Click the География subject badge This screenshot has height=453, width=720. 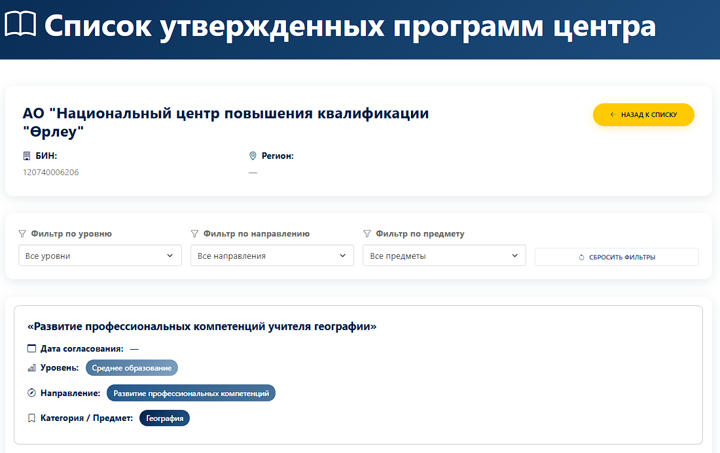(164, 418)
